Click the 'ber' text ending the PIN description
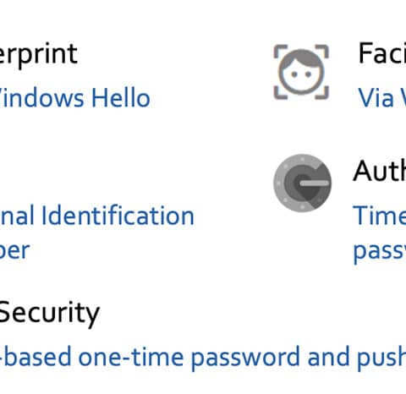This screenshot has width=406, height=394. 14,250
